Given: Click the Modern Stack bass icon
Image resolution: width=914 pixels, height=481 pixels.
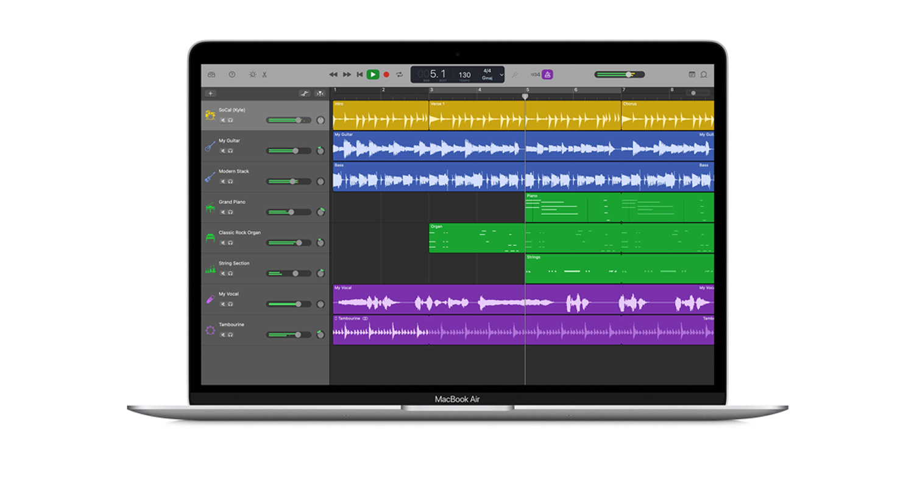Looking at the screenshot, I should (210, 177).
